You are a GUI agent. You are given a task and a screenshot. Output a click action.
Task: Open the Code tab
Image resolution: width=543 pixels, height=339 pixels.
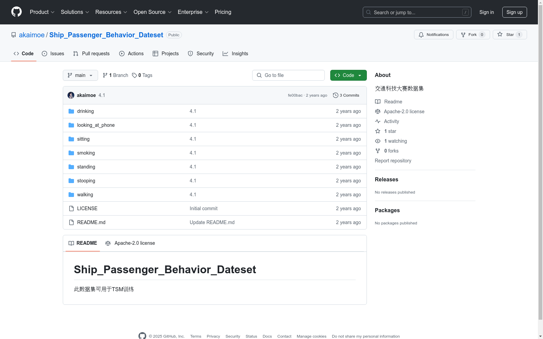[x=24, y=54]
